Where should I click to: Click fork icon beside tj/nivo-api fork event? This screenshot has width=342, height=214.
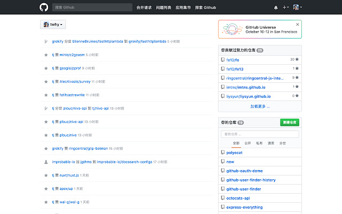coord(46,108)
